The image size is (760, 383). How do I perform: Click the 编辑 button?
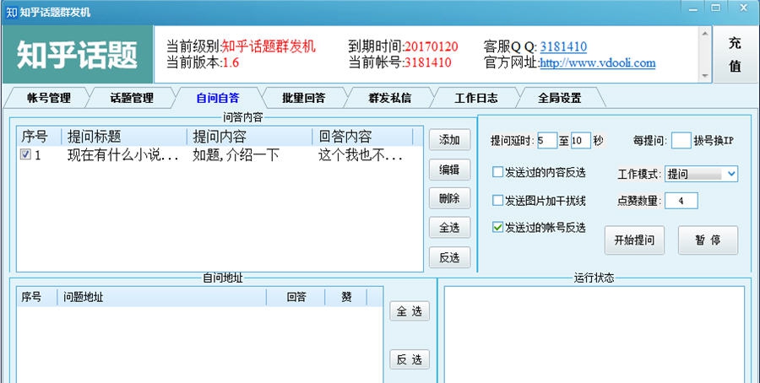tap(449, 170)
